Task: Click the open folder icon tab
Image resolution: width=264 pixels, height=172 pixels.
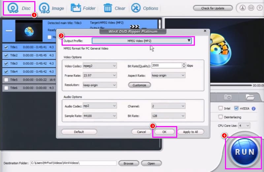Action: (x=250, y=97)
